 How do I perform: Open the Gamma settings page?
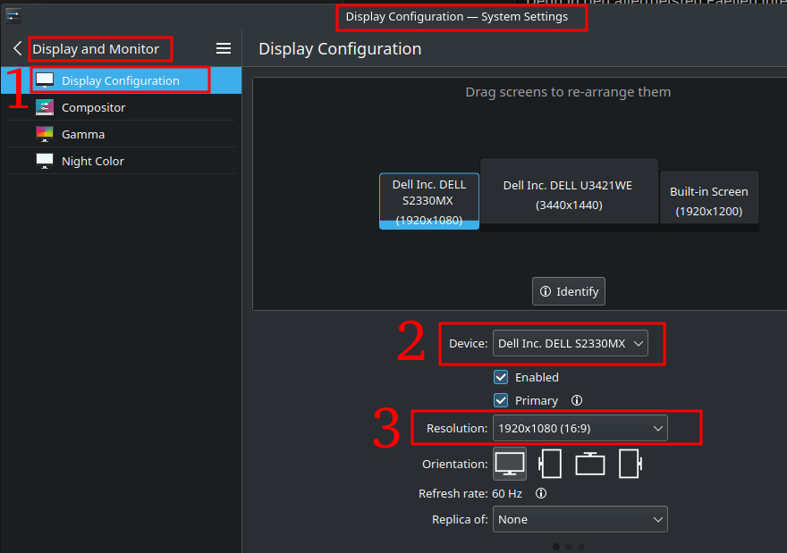click(x=121, y=134)
